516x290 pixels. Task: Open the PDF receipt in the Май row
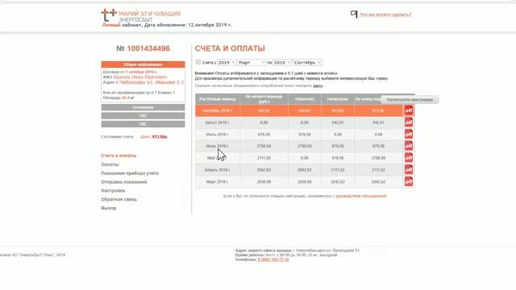[409, 158]
